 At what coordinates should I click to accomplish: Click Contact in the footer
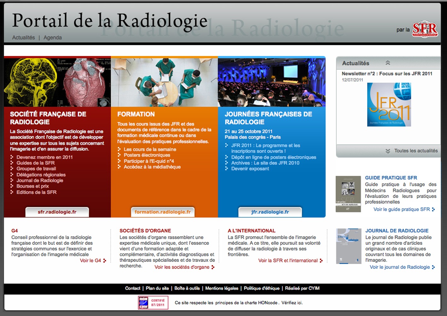[132, 288]
